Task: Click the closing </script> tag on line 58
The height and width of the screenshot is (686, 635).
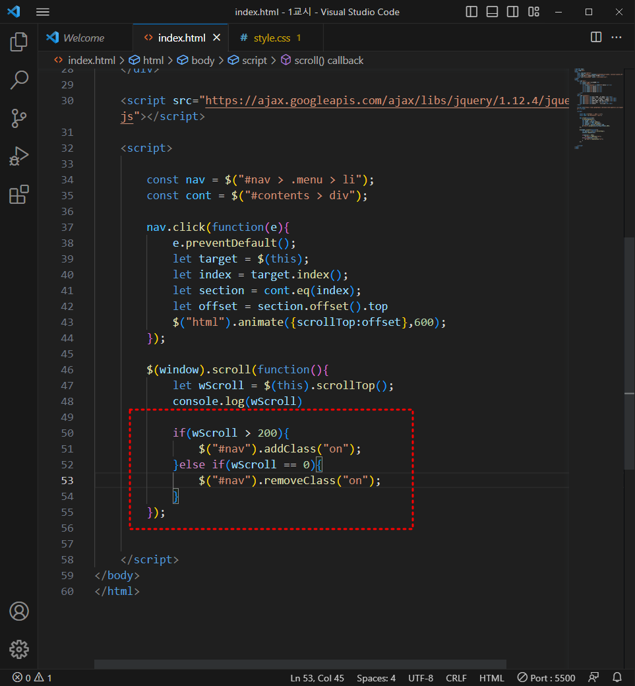Action: click(150, 559)
